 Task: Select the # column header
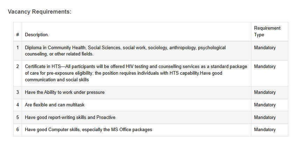[x=18, y=35]
